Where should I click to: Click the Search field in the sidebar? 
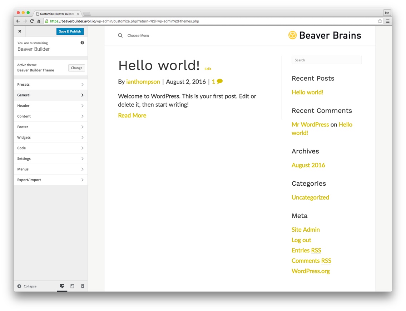click(327, 60)
